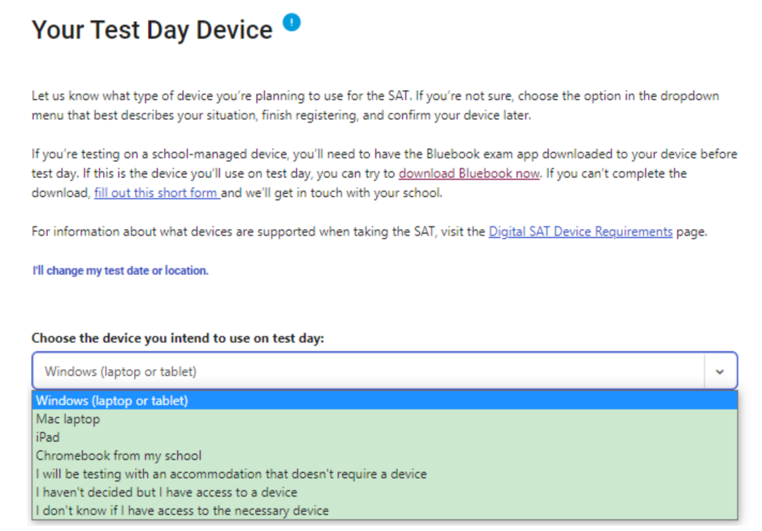Follow the 'fill out this short form' link
Viewport: 762px width, 531px height.
click(157, 193)
